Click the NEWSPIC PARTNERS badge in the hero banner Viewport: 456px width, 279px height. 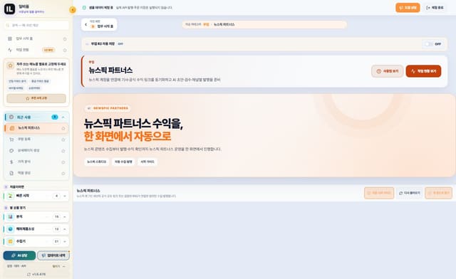[x=108, y=108]
